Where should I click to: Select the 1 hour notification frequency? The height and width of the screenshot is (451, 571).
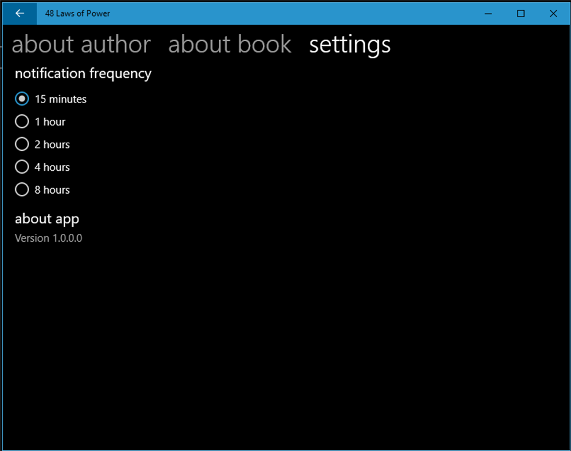point(22,121)
